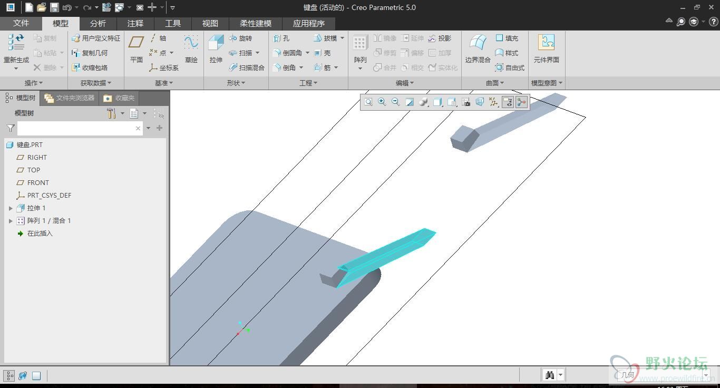Screen dimensions: 720x388
Task: Zoom out using the graphics toolbar
Action: tap(396, 102)
